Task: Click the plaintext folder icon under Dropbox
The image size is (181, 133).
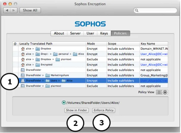Action: (58, 60)
